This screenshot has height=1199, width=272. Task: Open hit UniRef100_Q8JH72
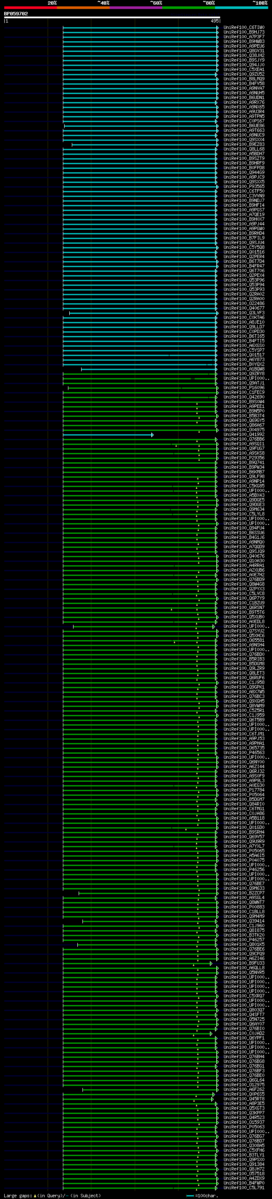pos(244,1169)
